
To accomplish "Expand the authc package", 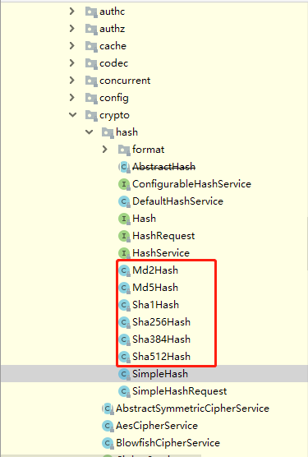I will coord(72,12).
